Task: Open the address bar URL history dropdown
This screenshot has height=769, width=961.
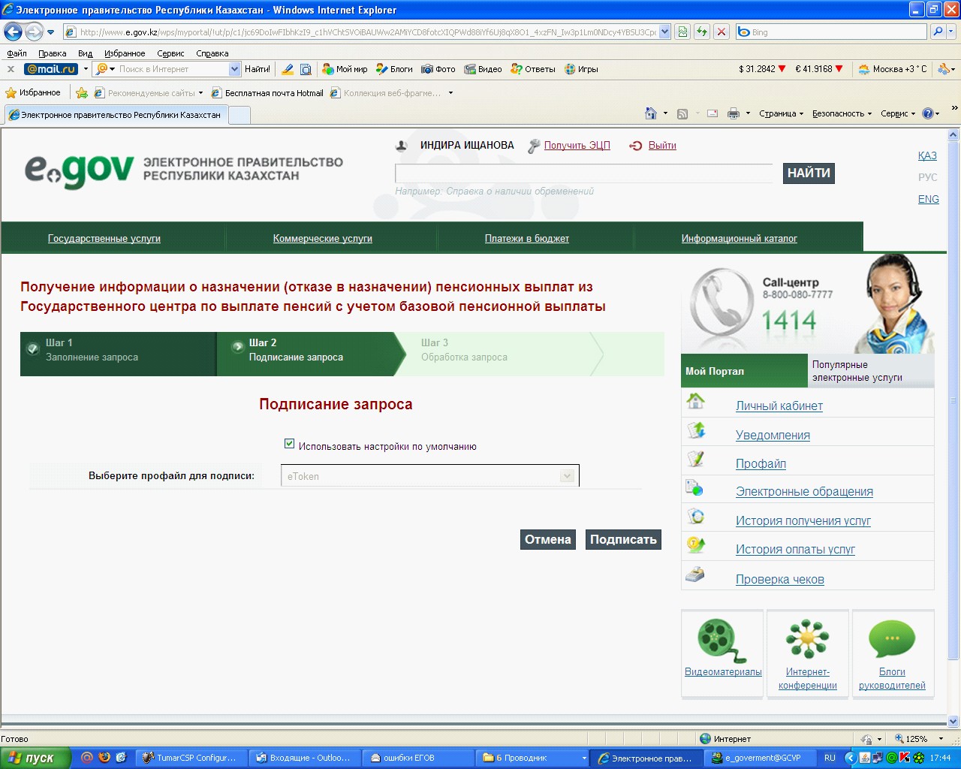Action: tap(664, 32)
